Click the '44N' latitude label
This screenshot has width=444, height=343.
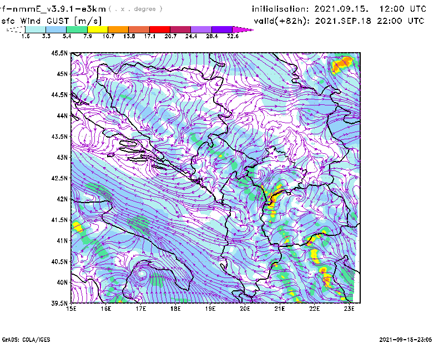[62, 115]
